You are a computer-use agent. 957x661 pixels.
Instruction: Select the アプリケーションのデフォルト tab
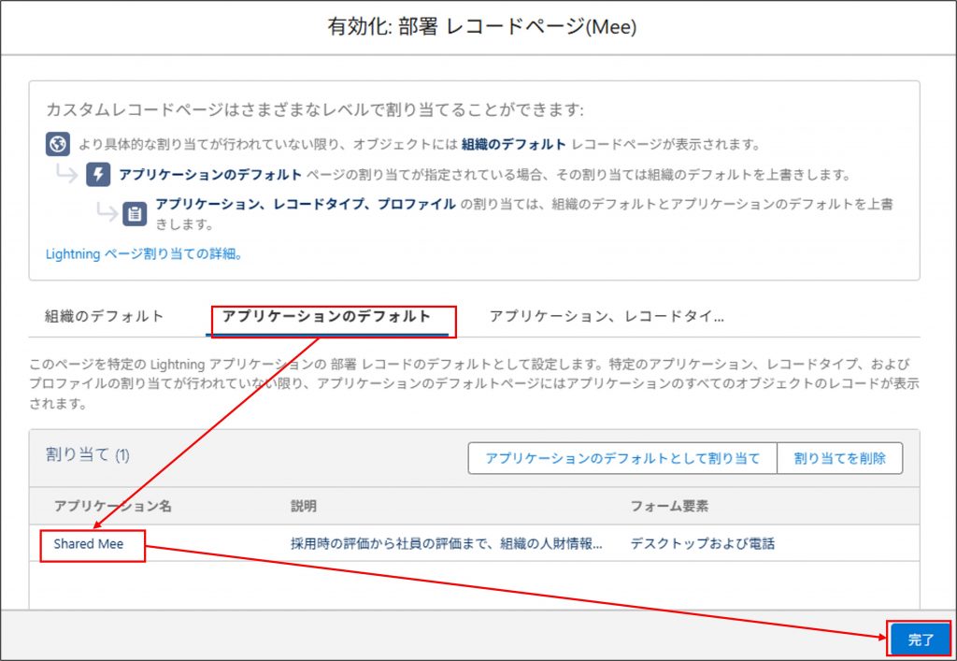[x=326, y=316]
